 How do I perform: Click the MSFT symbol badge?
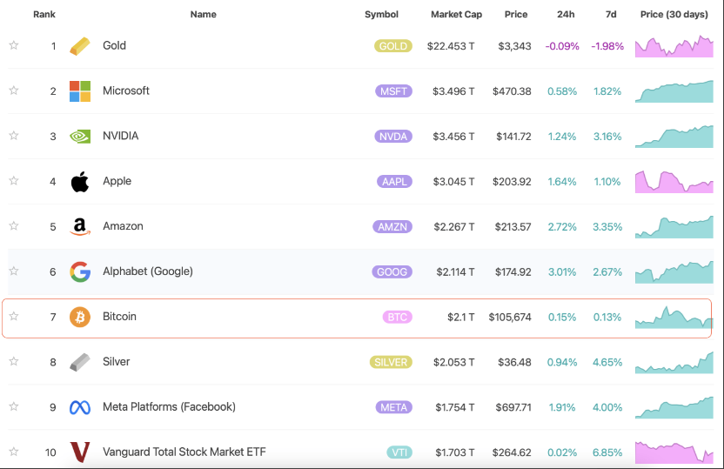tap(393, 91)
